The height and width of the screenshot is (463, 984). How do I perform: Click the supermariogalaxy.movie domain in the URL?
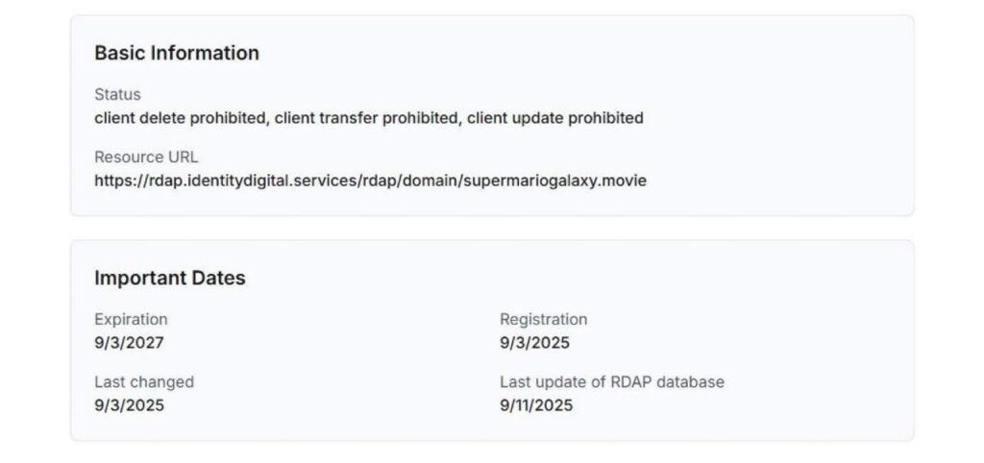(x=554, y=180)
